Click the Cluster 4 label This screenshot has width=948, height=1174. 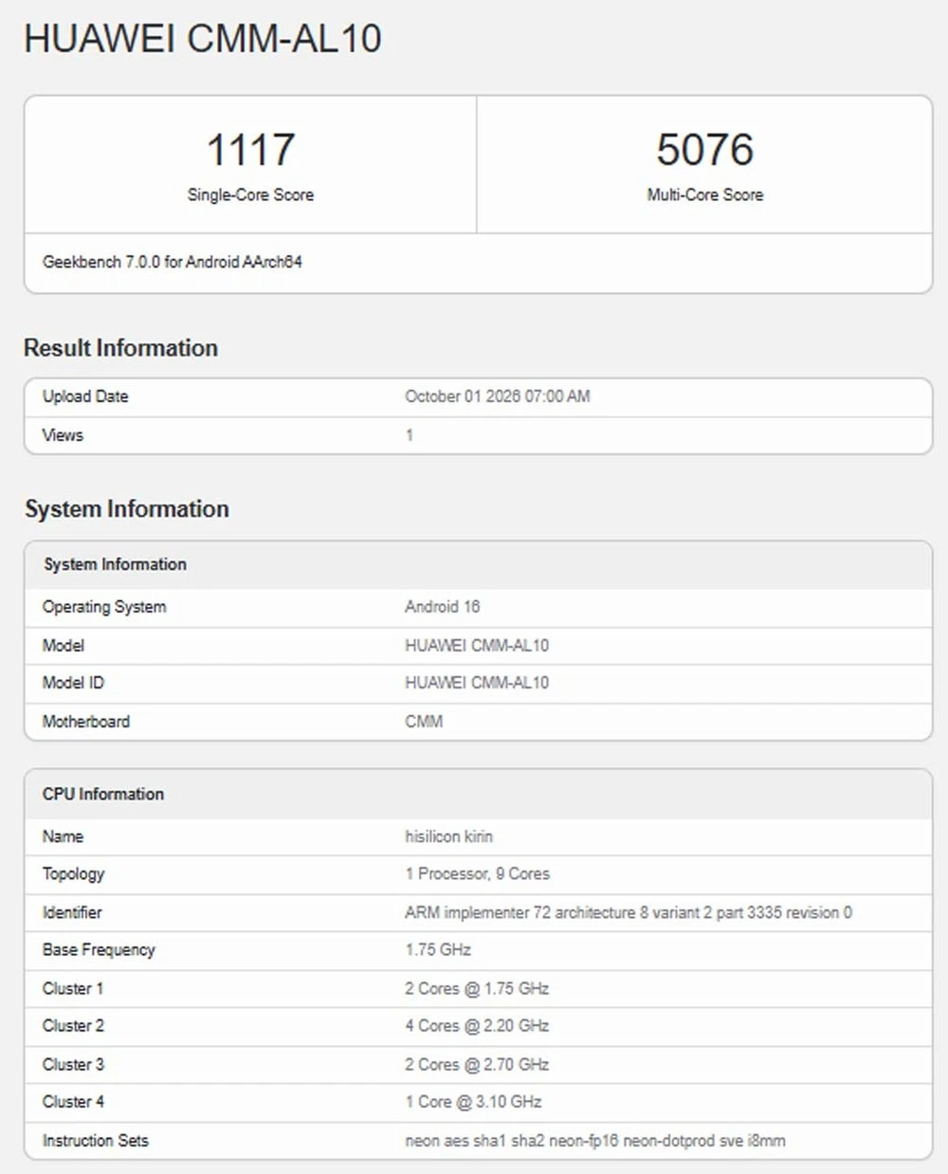[x=73, y=1102]
